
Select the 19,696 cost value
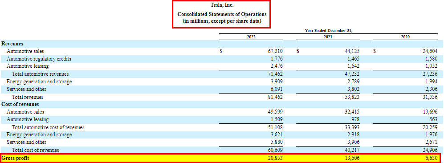pyautogui.click(x=430, y=112)
